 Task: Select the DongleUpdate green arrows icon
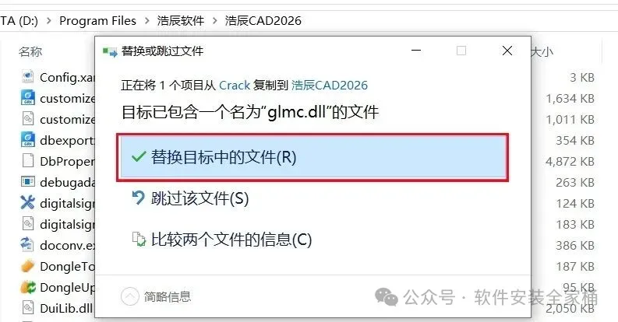pos(27,287)
